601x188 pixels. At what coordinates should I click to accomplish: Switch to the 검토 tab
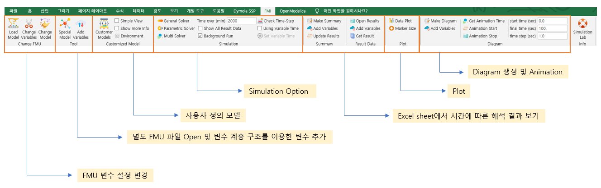(x=157, y=10)
